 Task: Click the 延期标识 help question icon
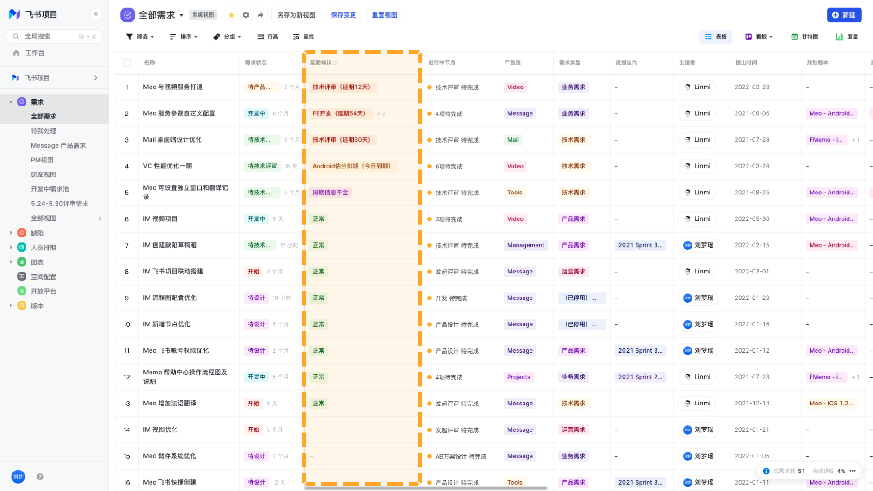pyautogui.click(x=336, y=62)
